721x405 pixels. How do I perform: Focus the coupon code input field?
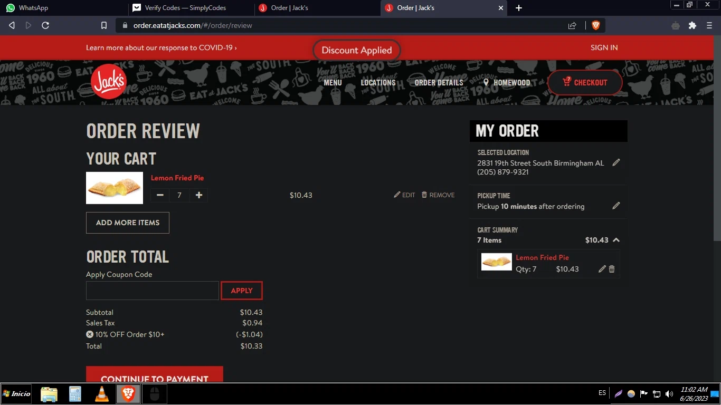click(x=153, y=291)
